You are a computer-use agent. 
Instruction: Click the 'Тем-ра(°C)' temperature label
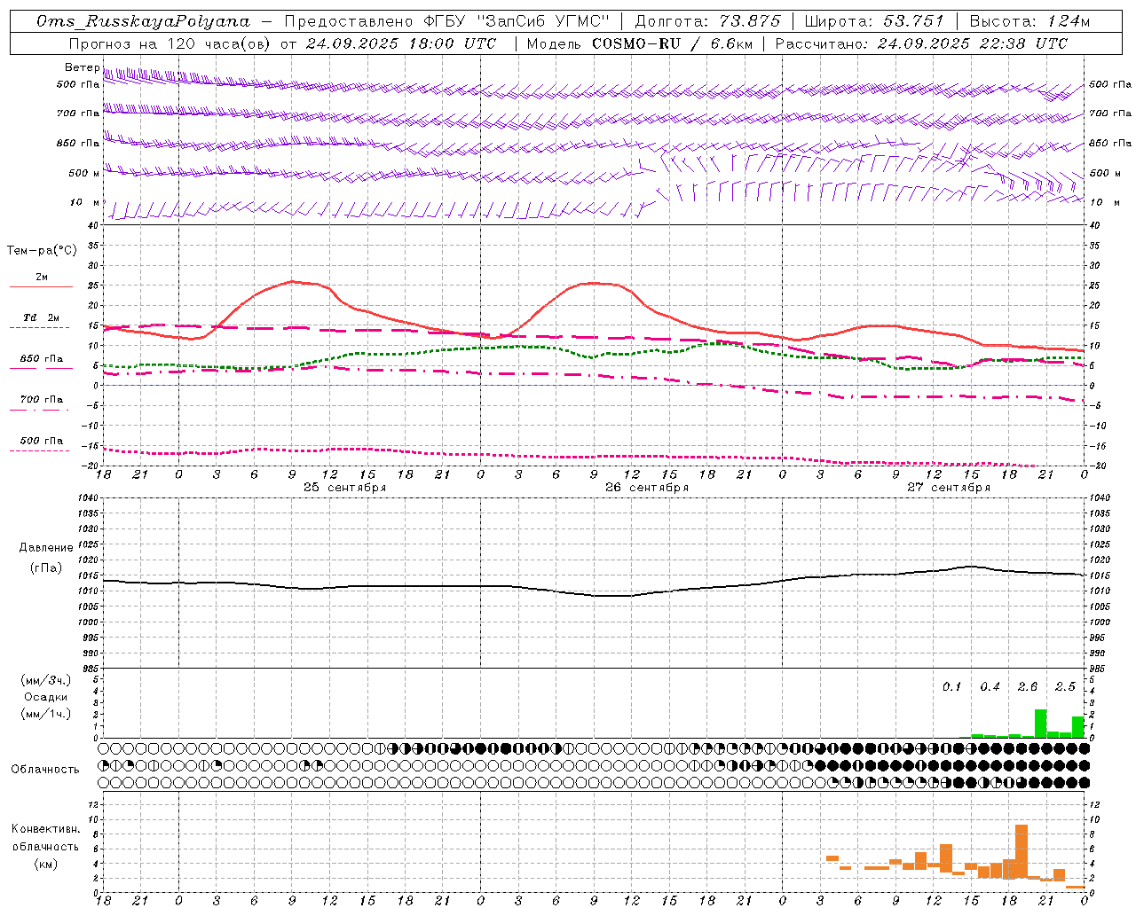click(x=42, y=251)
